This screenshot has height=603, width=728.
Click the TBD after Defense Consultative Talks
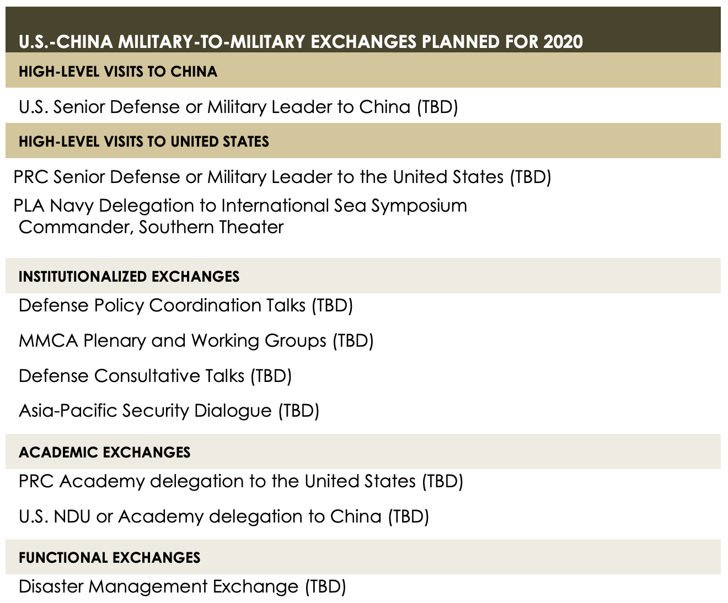(x=271, y=376)
